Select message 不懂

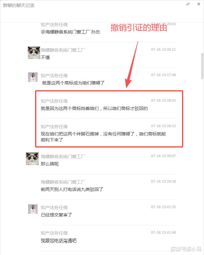(x=45, y=57)
